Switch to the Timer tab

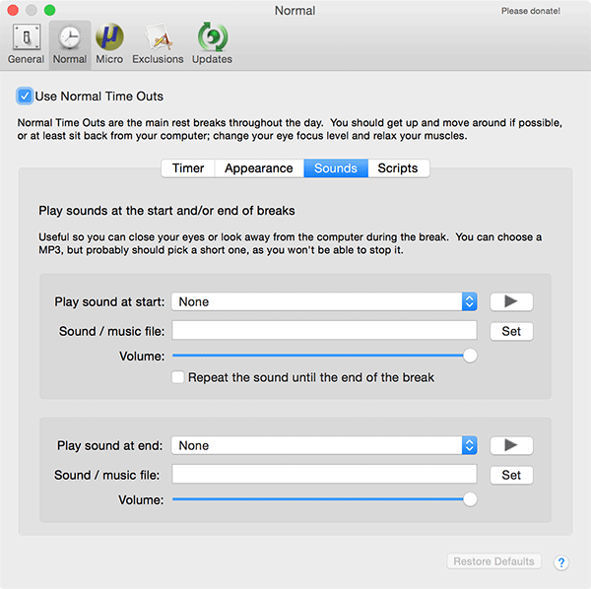(x=188, y=168)
